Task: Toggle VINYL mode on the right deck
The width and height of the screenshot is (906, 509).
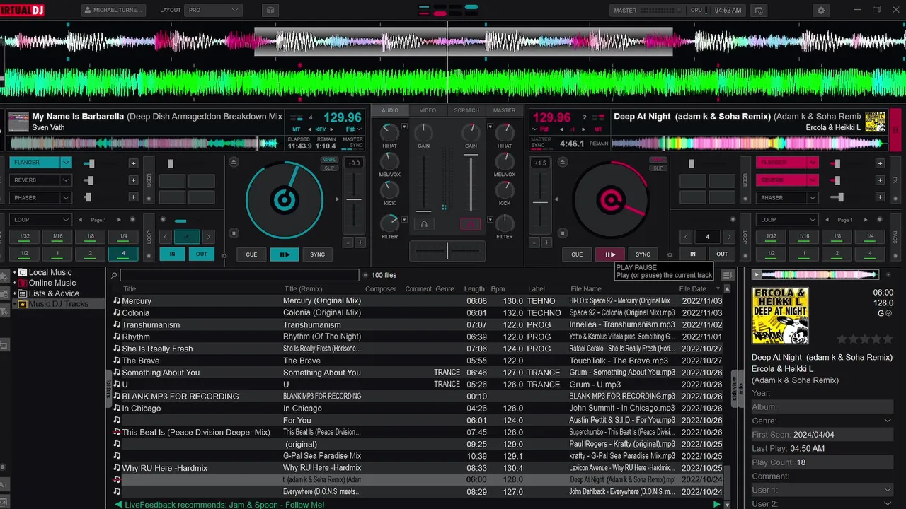Action: click(658, 160)
